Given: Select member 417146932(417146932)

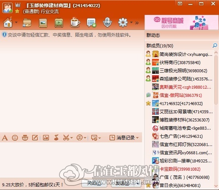Looking at the screenshot, I should pyautogui.click(x=179, y=104).
